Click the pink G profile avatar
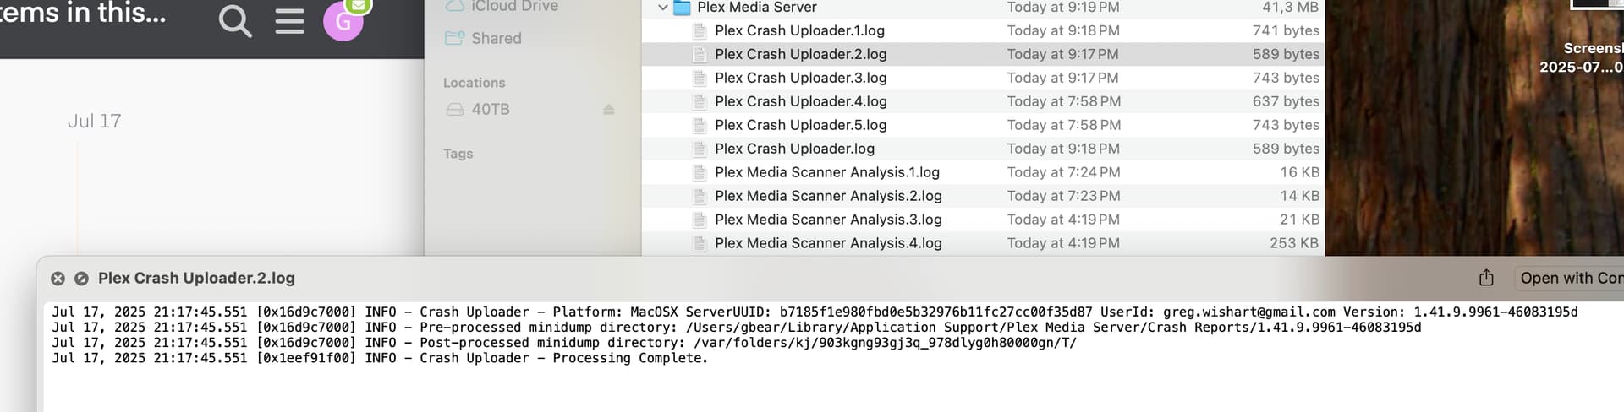 (343, 21)
